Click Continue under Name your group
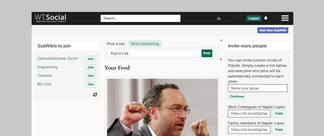Viewport: 324px width, 136px height. 237,97
